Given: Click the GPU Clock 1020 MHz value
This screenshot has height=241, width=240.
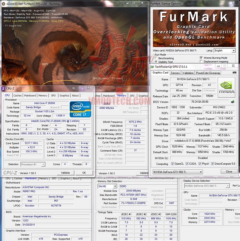Looking at the screenshot, I should click(177, 146).
